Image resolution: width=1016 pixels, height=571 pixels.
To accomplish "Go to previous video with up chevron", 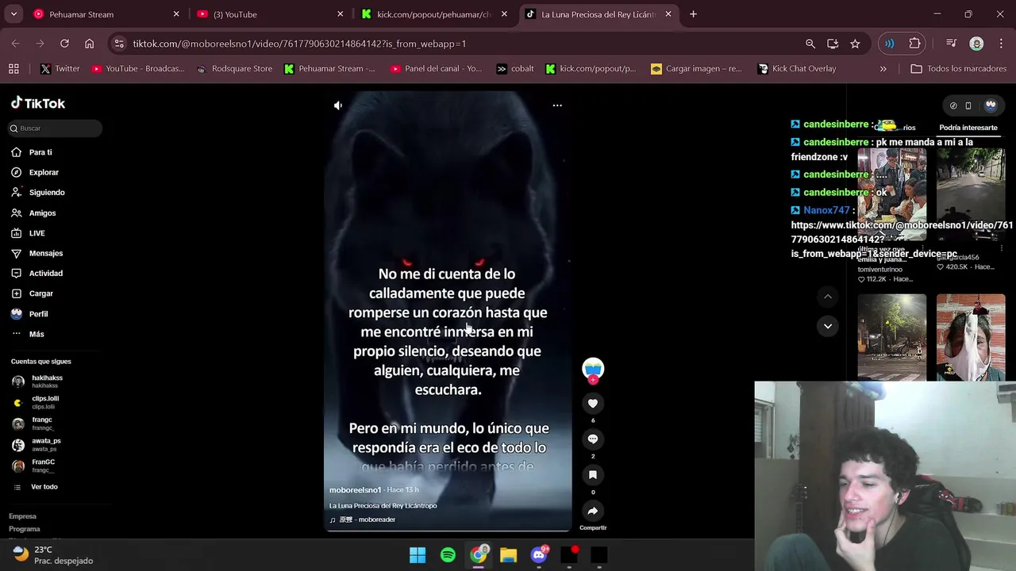I will [828, 297].
